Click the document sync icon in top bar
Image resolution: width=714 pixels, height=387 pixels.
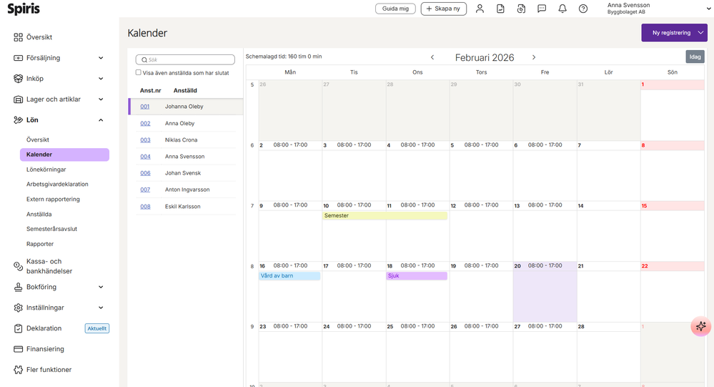(521, 9)
